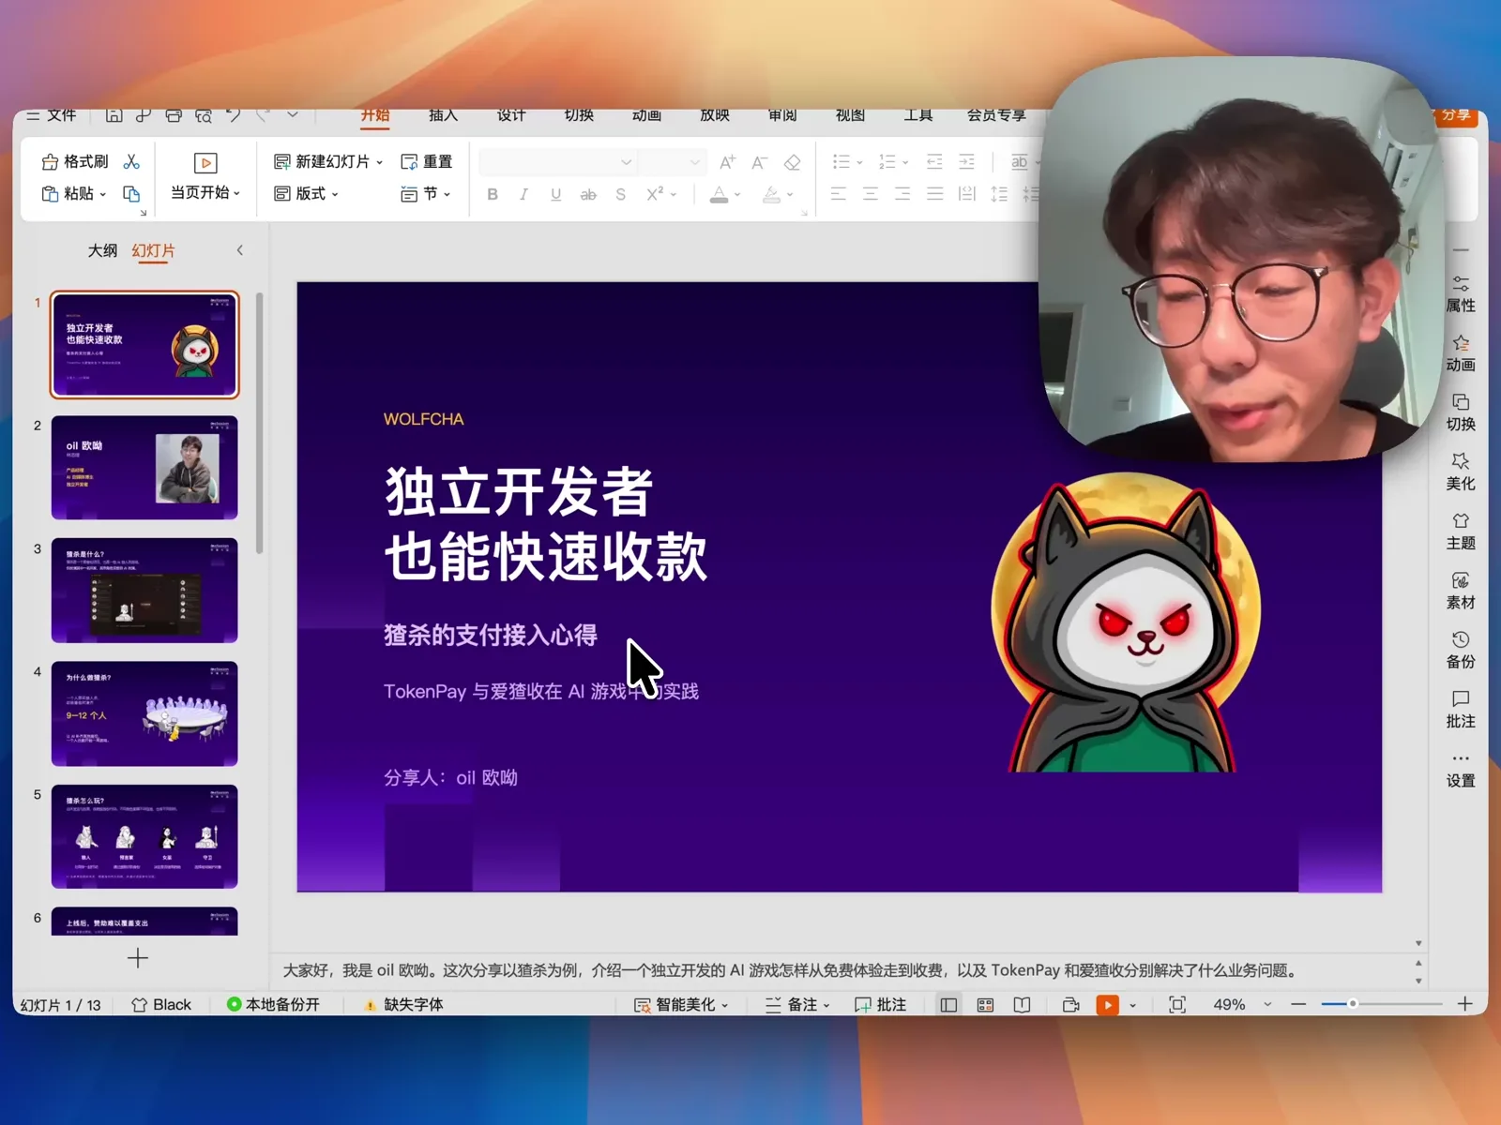Toggle Italic formatting
The height and width of the screenshot is (1125, 1501).
pos(523,194)
